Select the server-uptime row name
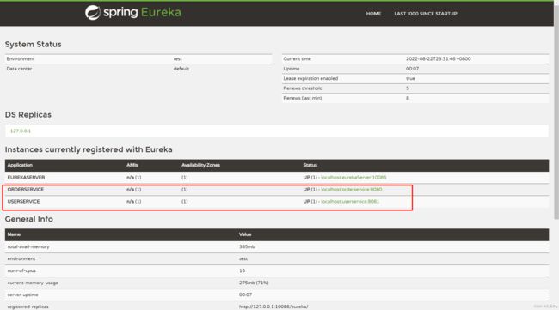The image size is (559, 310). tap(22, 295)
